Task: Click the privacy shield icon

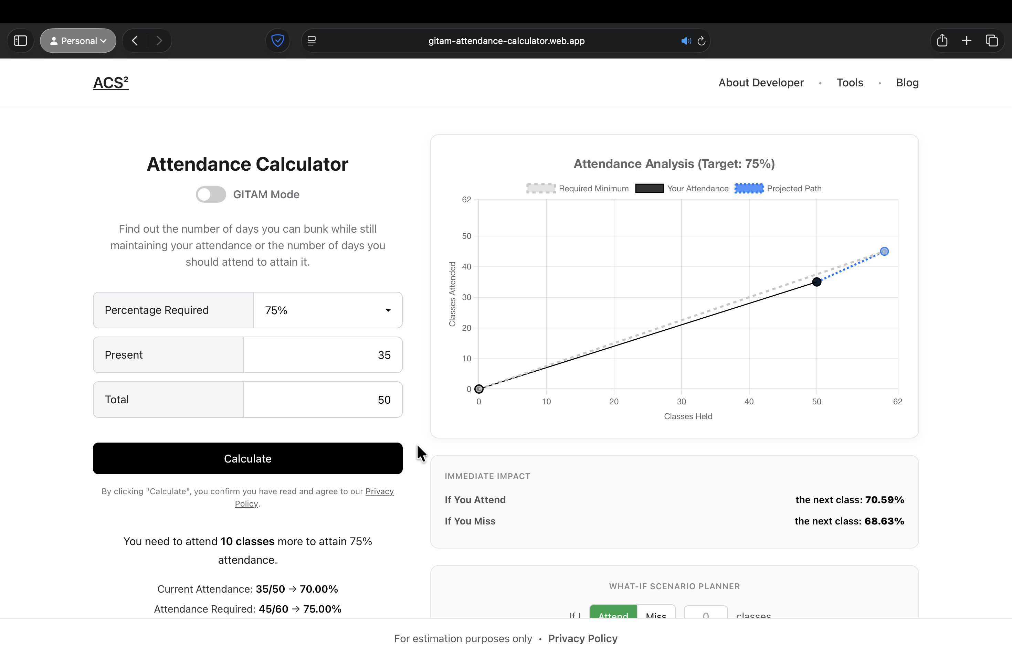Action: coord(278,41)
